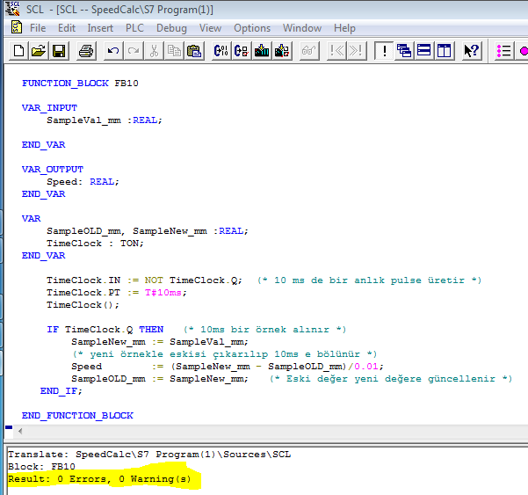
Task: Click the partial download icon
Action: point(282,51)
